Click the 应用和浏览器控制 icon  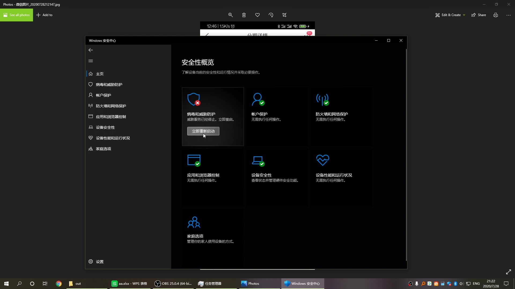(194, 160)
